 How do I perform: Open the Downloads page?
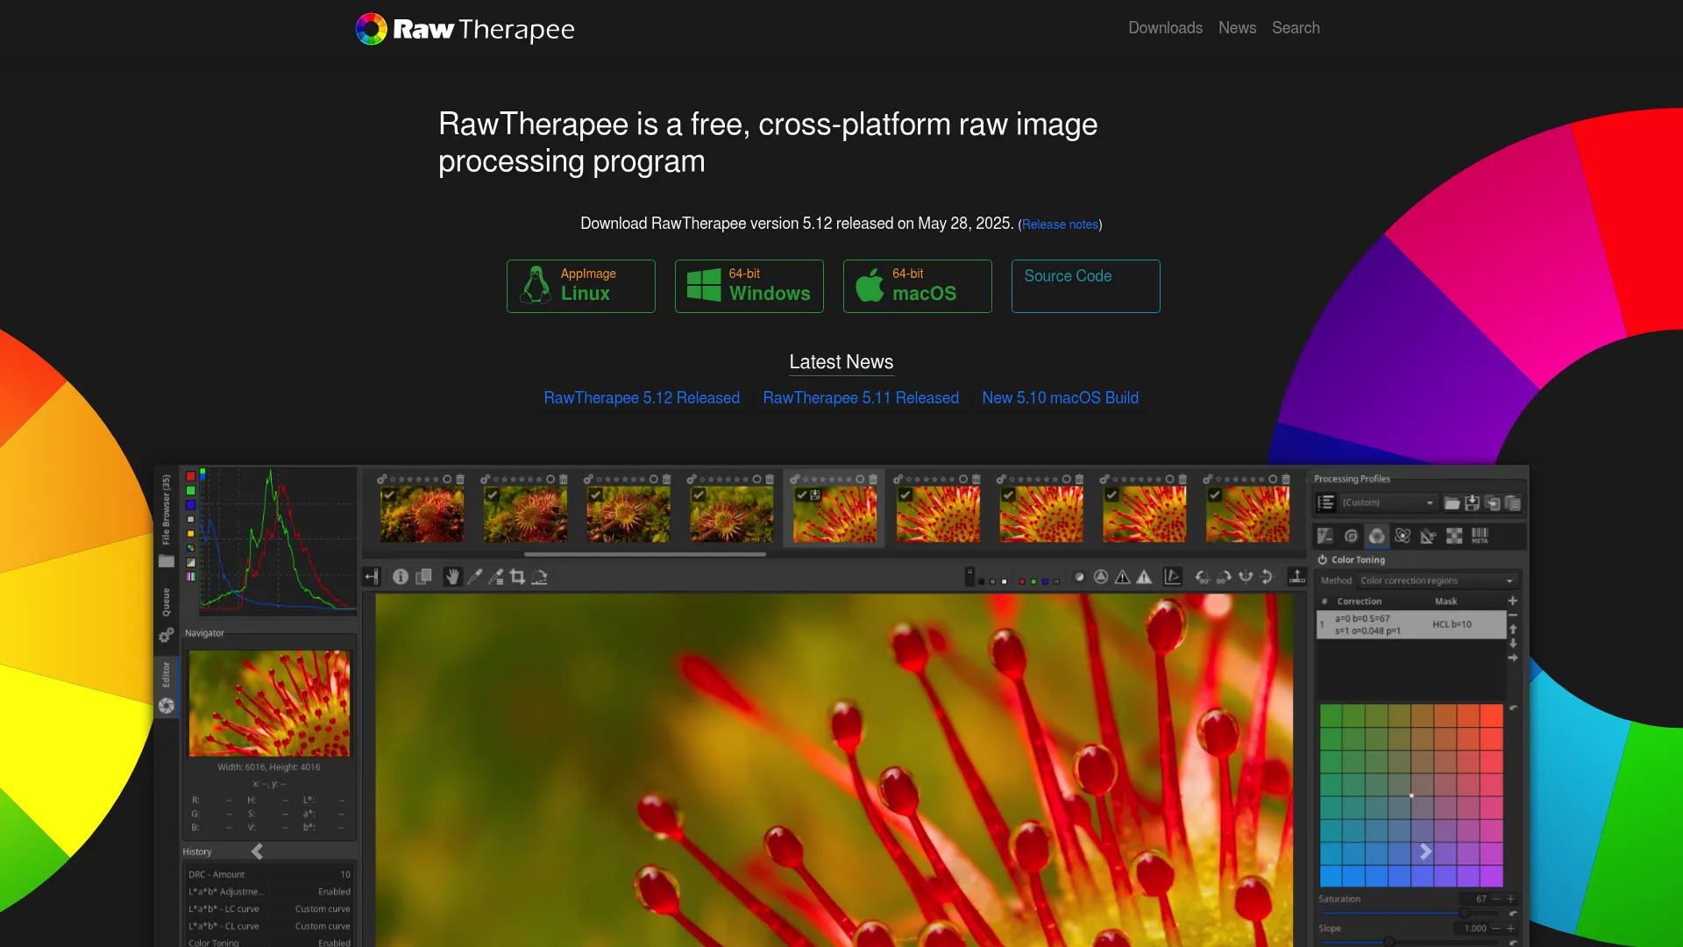pyautogui.click(x=1165, y=28)
